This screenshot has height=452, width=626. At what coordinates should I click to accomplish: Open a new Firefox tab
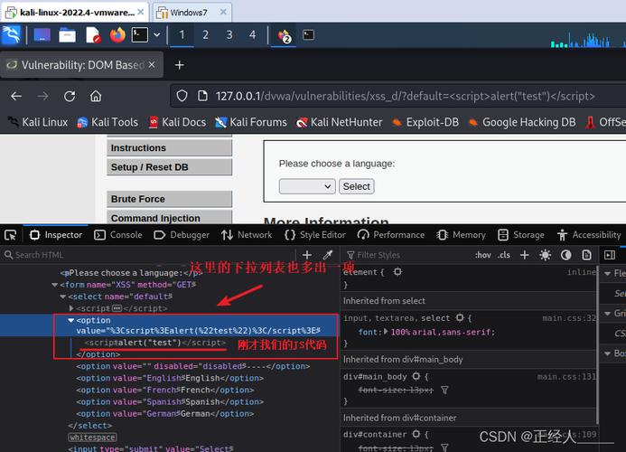coord(179,65)
